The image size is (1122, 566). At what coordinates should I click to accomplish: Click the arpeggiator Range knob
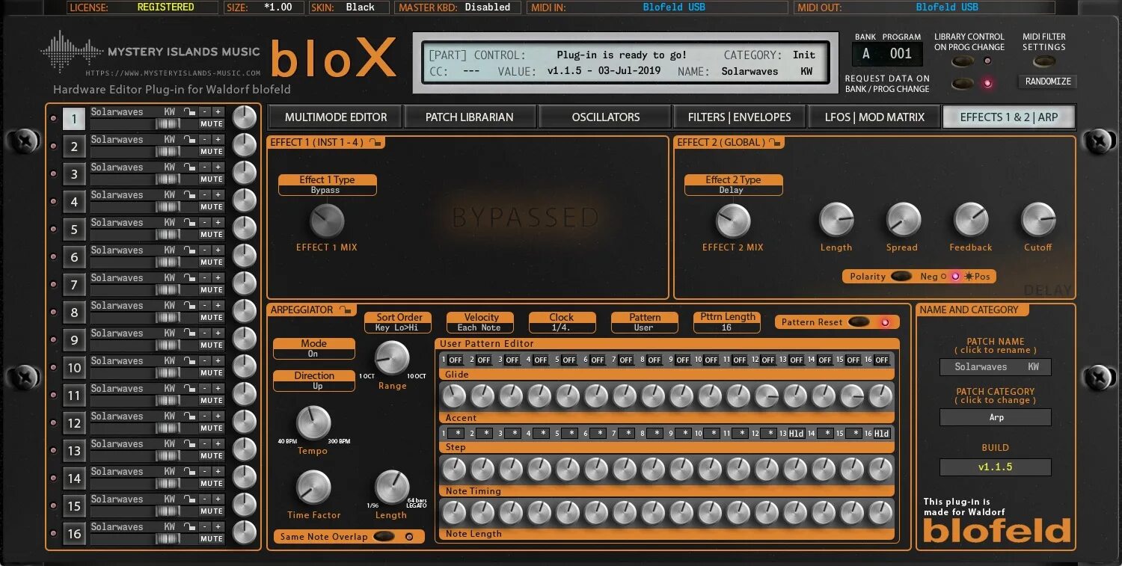point(392,358)
